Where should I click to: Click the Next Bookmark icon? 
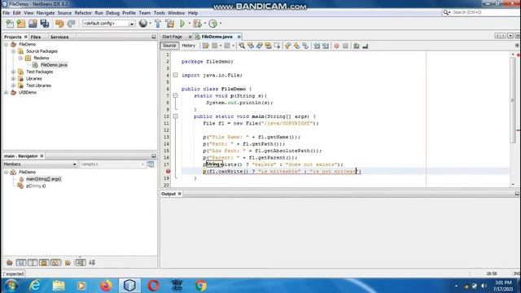(296, 46)
